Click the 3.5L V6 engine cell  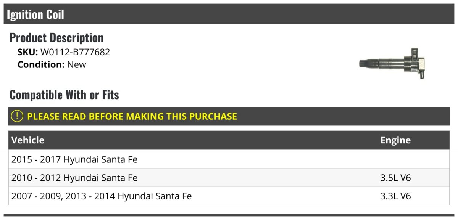tap(395, 178)
